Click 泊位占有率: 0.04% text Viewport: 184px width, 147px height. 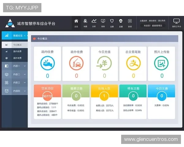click(x=132, y=110)
